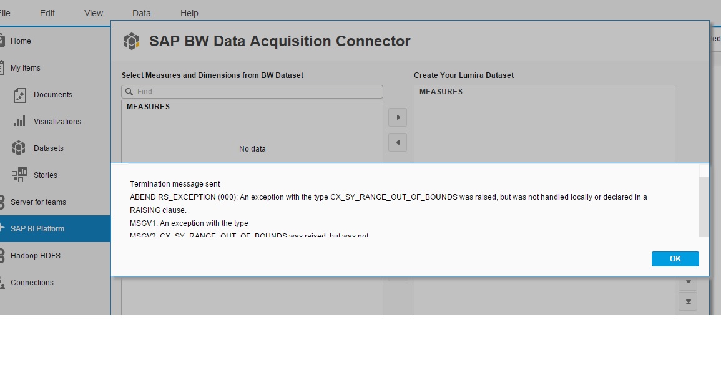Click the move down arrow button
Screen dimensions: 721x370
click(688, 282)
